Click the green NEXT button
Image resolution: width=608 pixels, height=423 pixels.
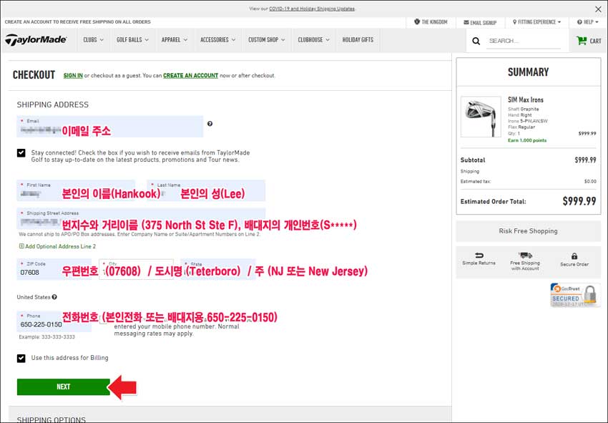coord(63,387)
